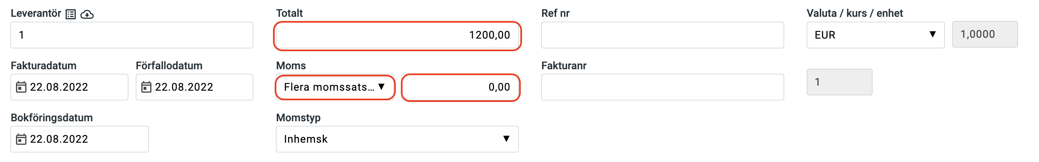Click the Fakturadatum date 22.08.2022

[59, 87]
